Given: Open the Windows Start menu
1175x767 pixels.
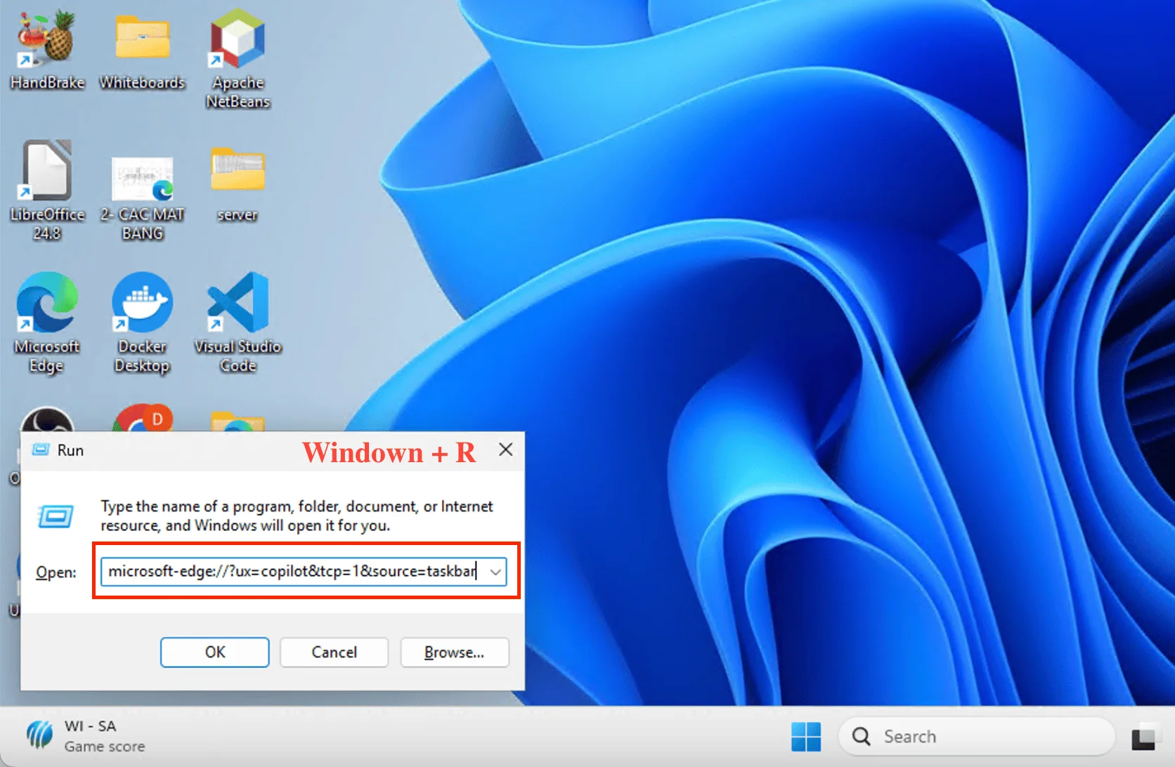Looking at the screenshot, I should tap(805, 736).
